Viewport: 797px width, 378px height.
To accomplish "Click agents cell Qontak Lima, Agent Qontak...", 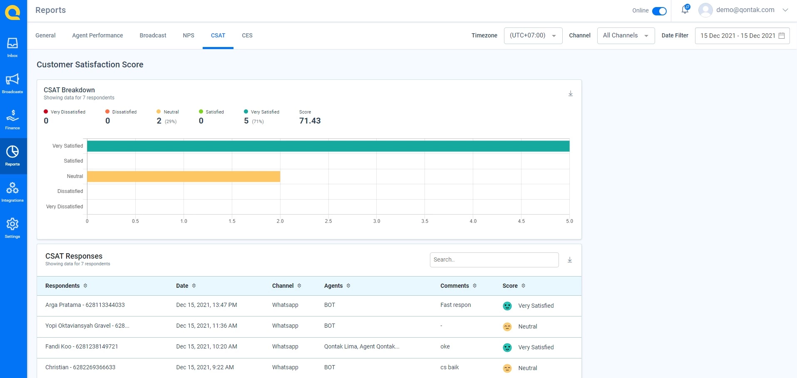I will (x=362, y=346).
